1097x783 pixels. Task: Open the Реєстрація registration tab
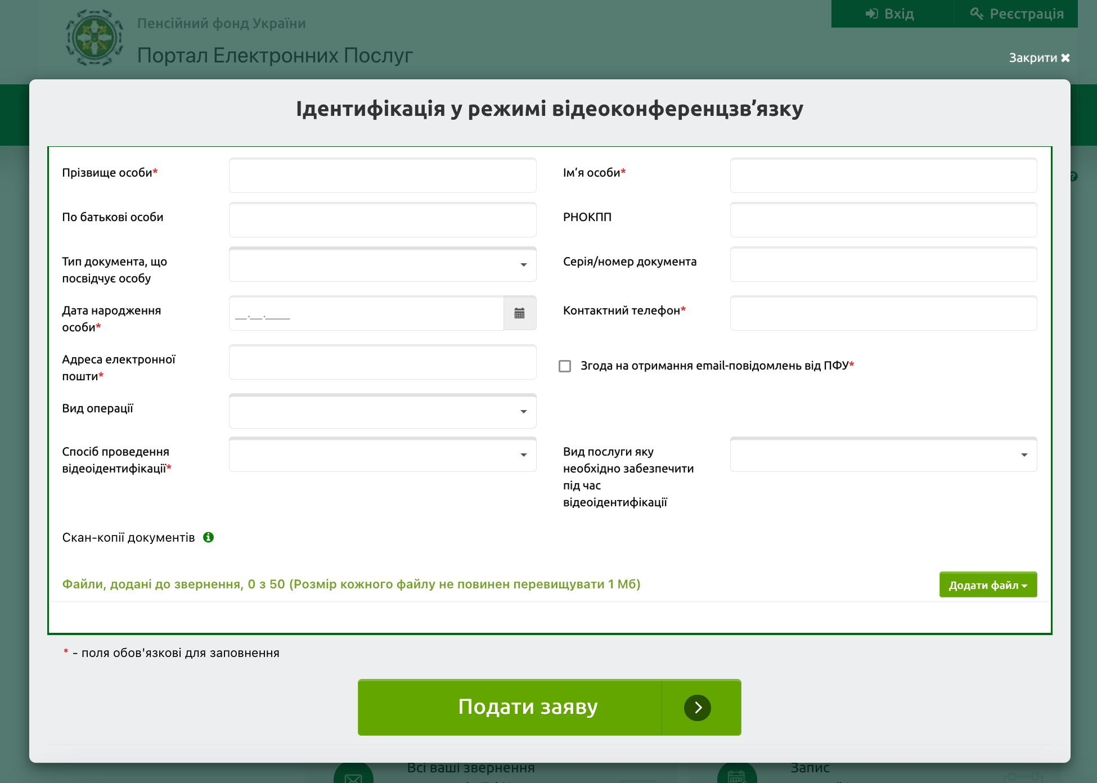1017,13
